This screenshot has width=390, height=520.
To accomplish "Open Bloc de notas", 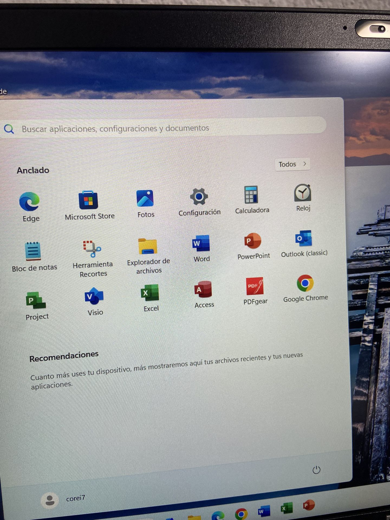I will 34,256.
